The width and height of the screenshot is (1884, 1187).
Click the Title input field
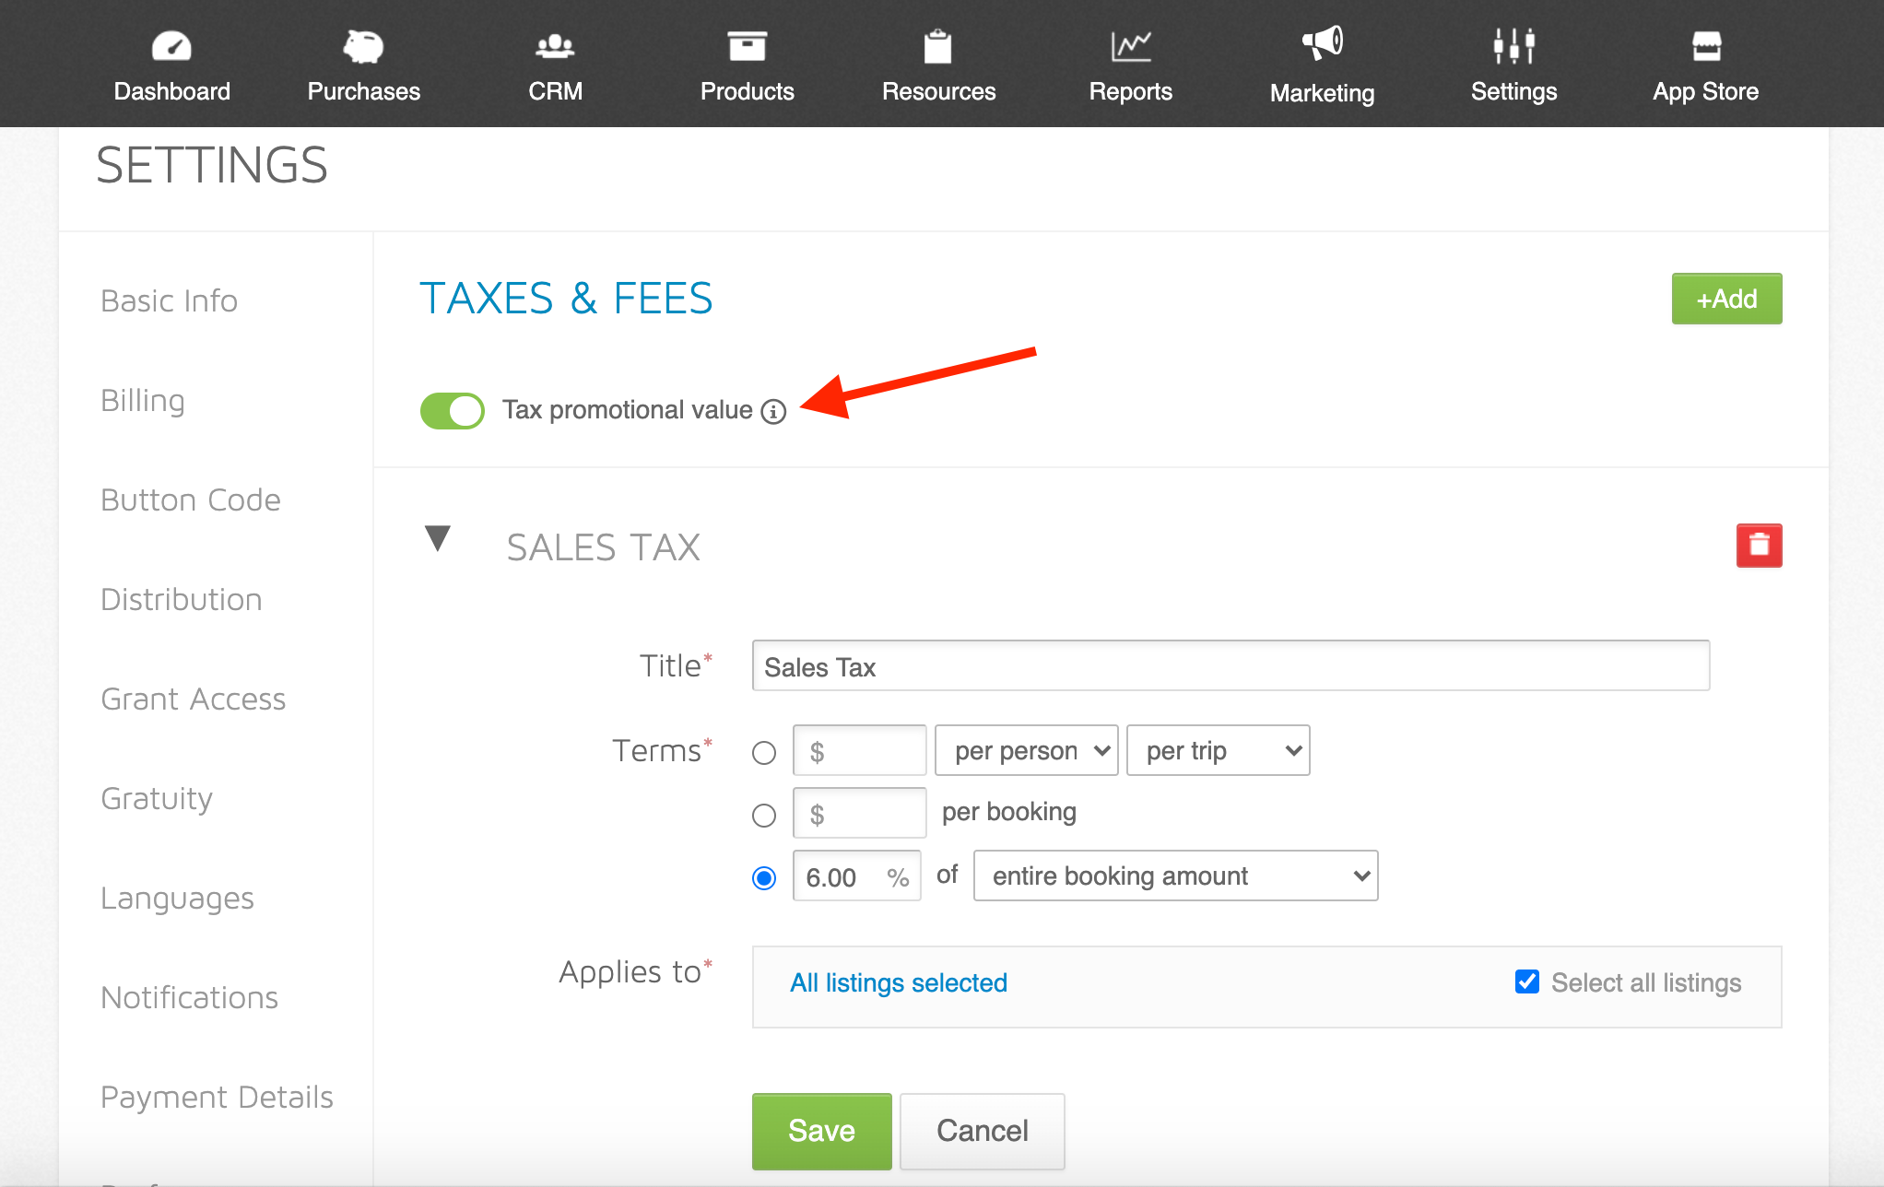[x=1230, y=665]
